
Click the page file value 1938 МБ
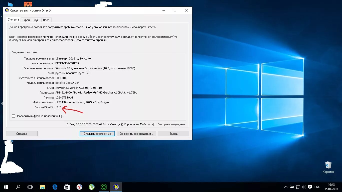coord(82,102)
